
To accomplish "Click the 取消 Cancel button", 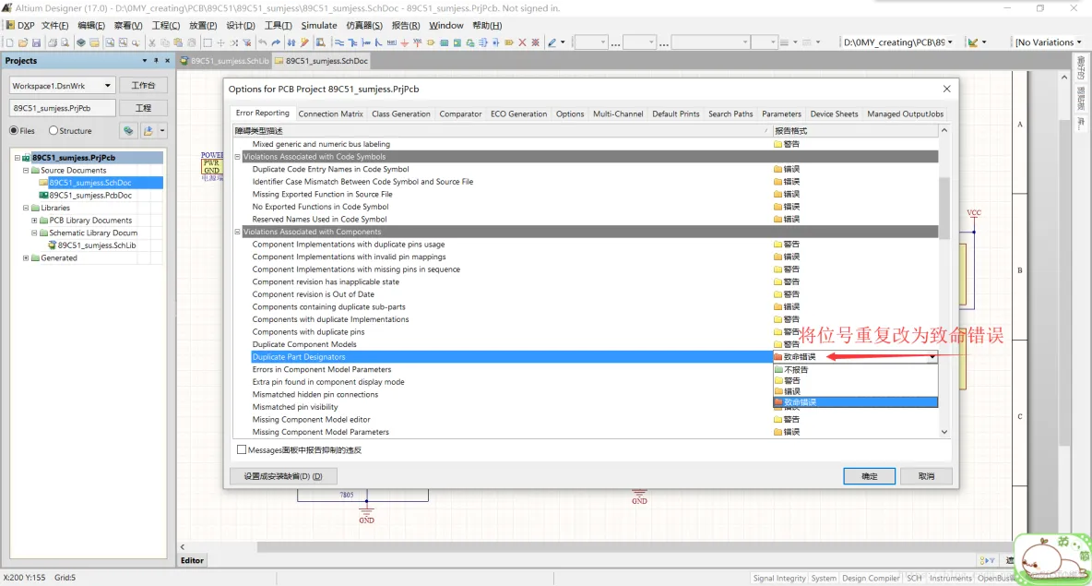I will click(x=926, y=476).
